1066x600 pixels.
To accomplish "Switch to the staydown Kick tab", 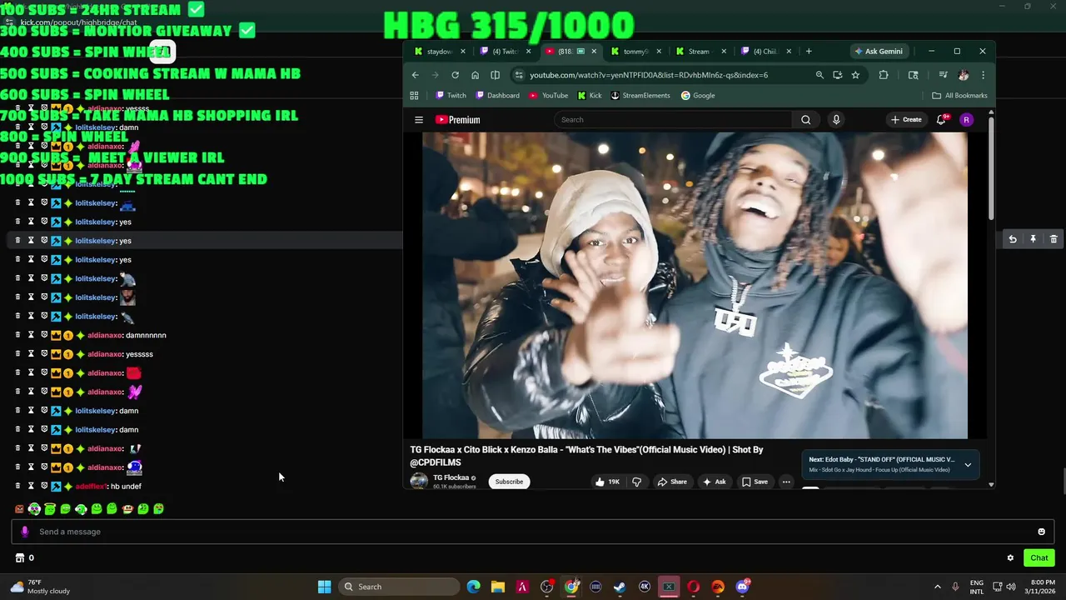I will [x=440, y=52].
